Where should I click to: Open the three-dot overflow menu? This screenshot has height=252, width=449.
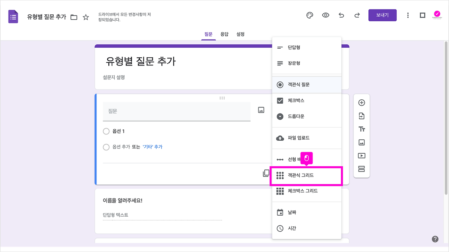(408, 15)
